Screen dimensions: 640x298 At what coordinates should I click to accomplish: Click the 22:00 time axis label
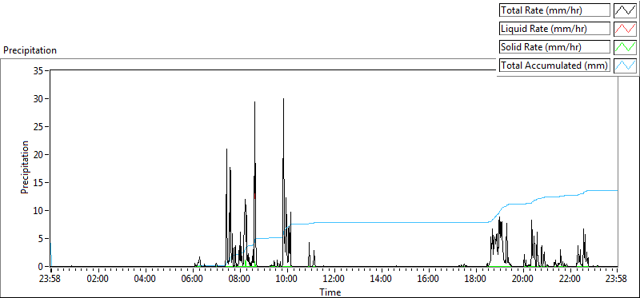click(x=570, y=279)
